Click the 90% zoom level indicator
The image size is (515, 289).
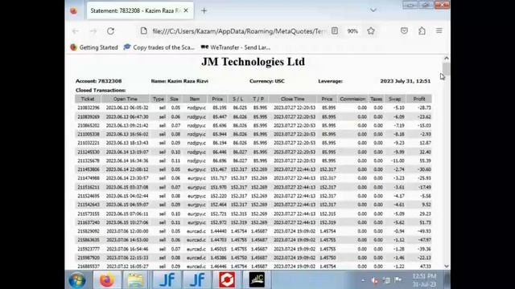pos(352,31)
